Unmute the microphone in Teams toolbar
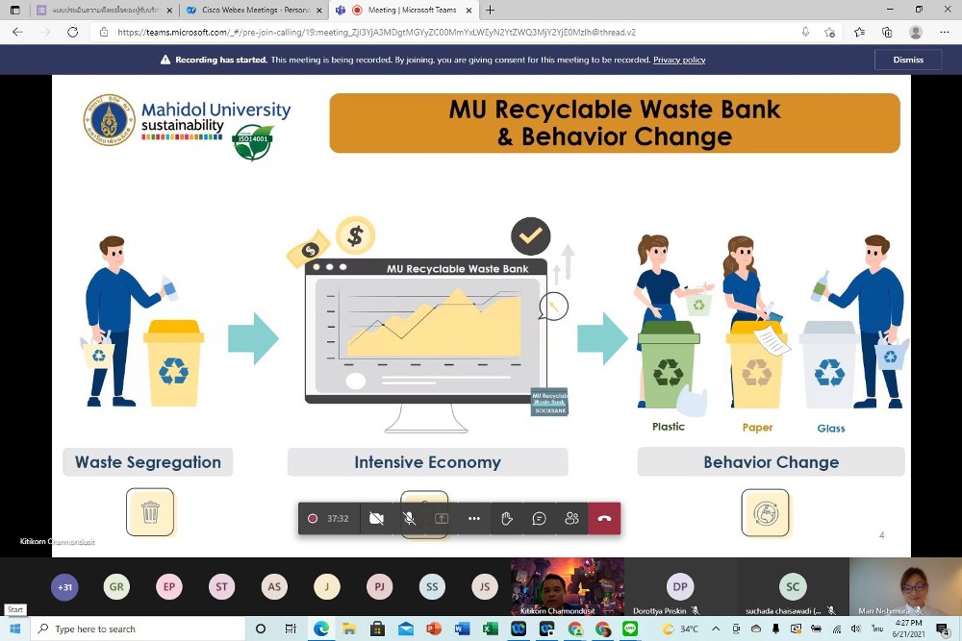Image resolution: width=962 pixels, height=641 pixels. click(409, 519)
